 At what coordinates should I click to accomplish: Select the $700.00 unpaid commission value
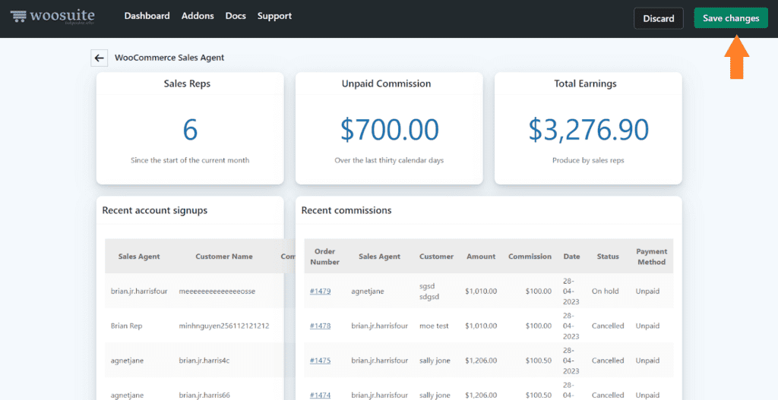coord(390,129)
